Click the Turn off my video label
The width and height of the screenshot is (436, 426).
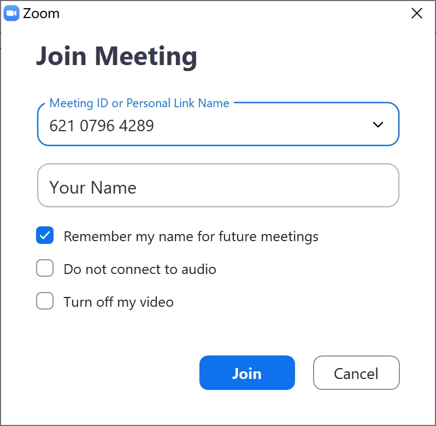coord(119,302)
